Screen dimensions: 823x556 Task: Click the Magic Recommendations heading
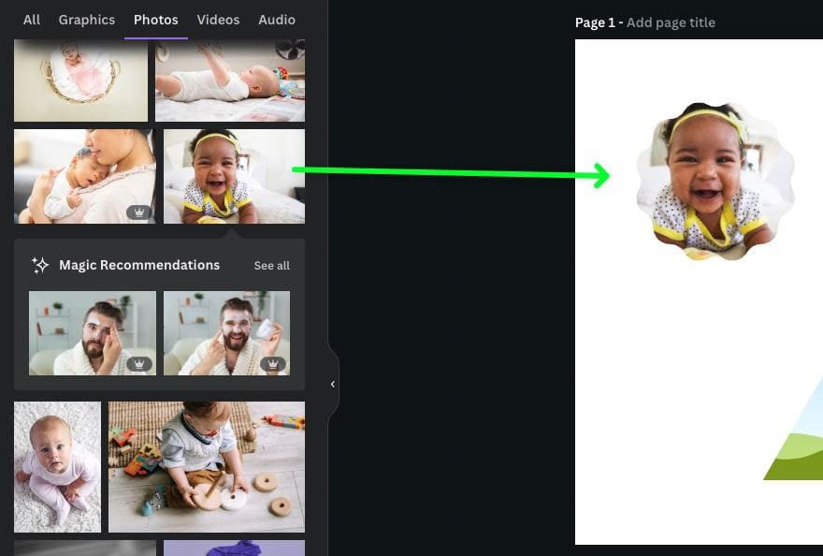[x=139, y=265]
